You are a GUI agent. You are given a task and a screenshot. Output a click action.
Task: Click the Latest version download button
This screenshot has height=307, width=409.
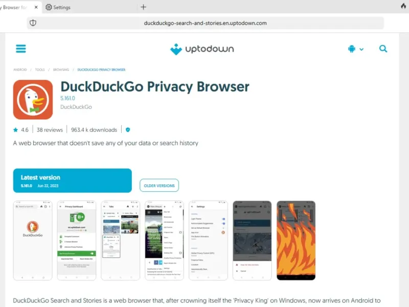(73, 181)
